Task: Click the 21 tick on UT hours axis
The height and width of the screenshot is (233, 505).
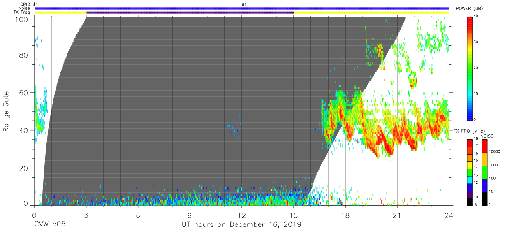Action: [x=397, y=215]
